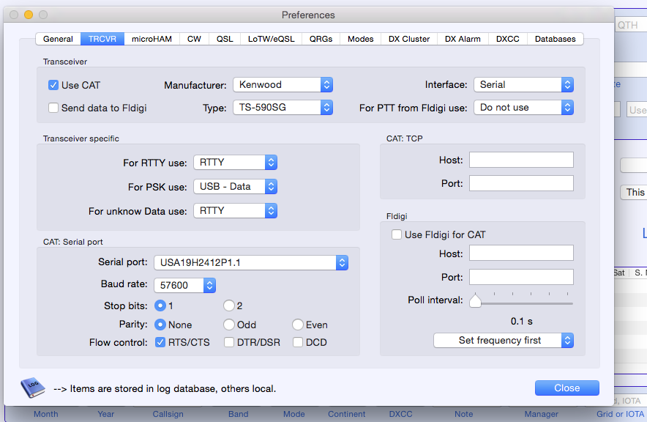Toggle the Use CAT checkbox
647x422 pixels.
[53, 85]
